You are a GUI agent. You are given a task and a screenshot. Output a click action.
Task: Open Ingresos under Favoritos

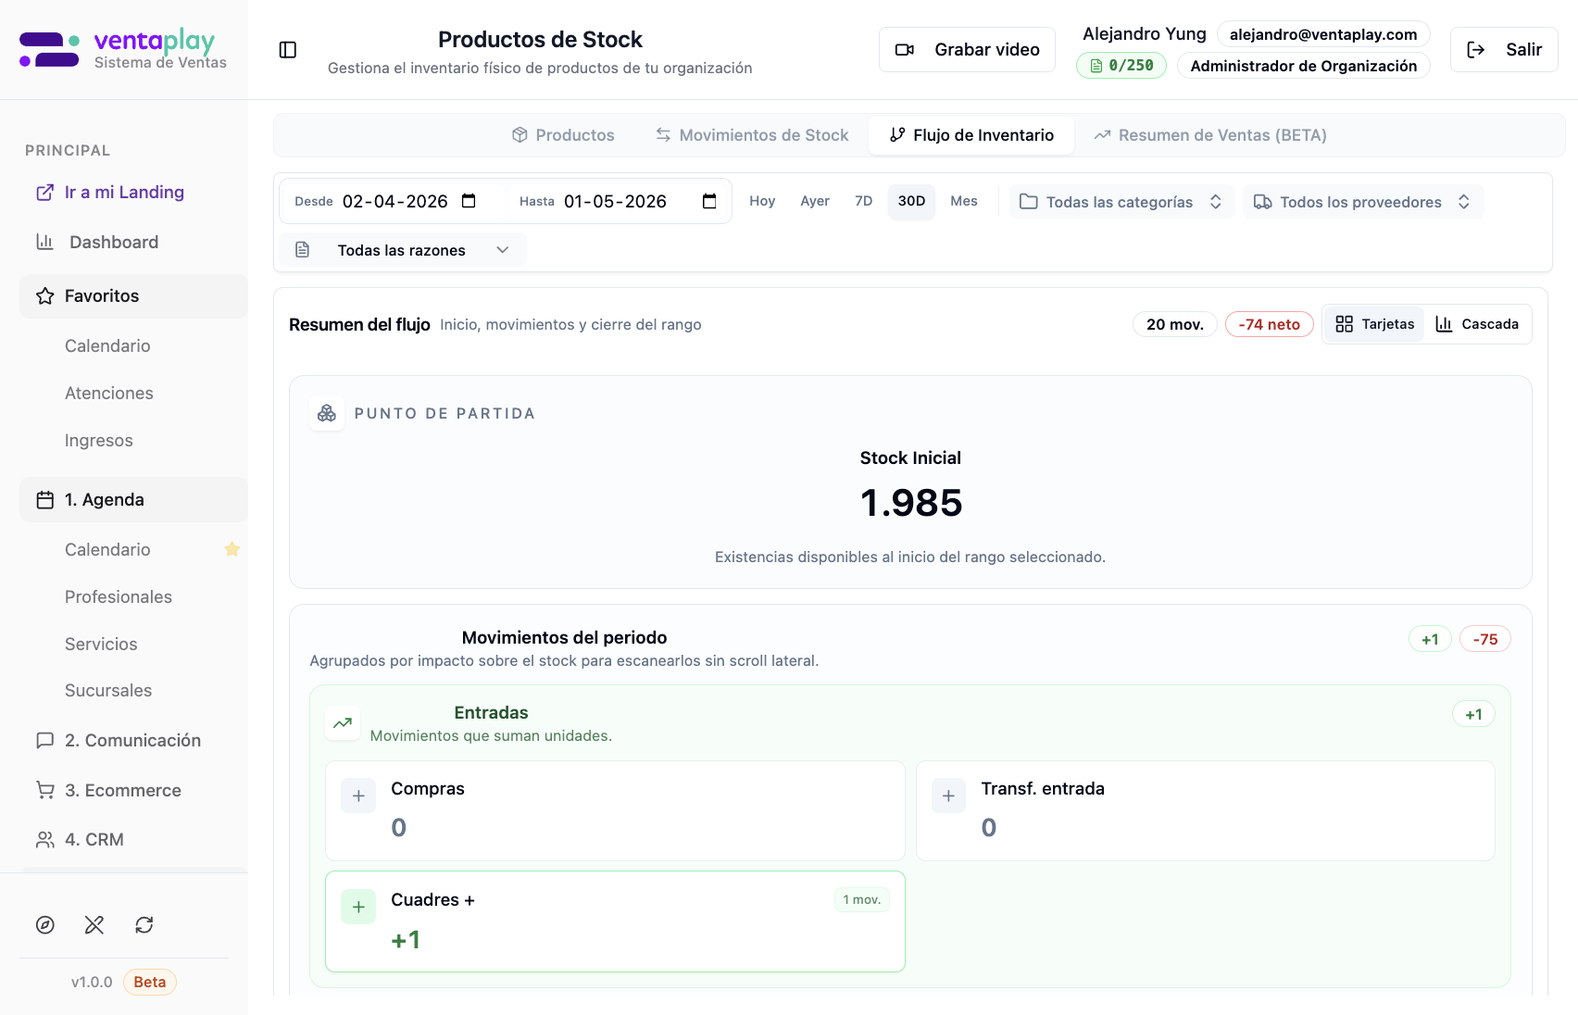(99, 440)
